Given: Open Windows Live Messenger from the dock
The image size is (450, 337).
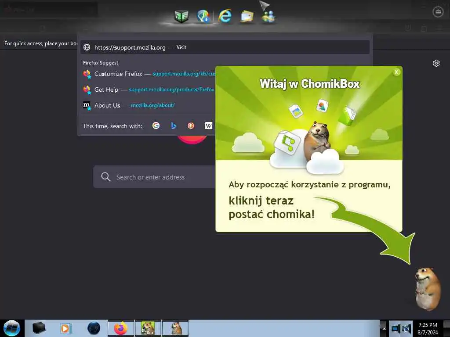Looking at the screenshot, I should click(x=269, y=16).
